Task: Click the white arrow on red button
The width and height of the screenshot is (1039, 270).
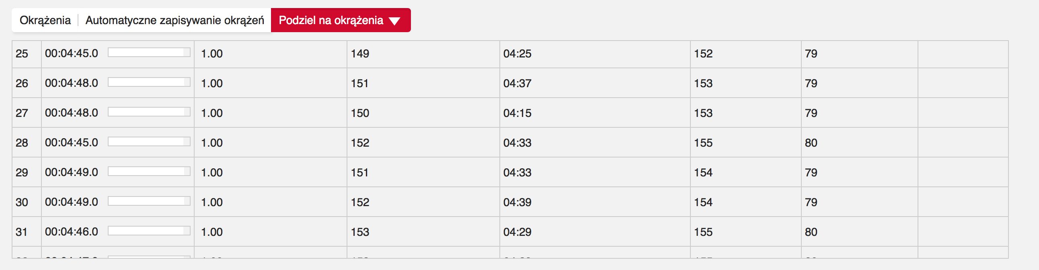Action: (394, 21)
